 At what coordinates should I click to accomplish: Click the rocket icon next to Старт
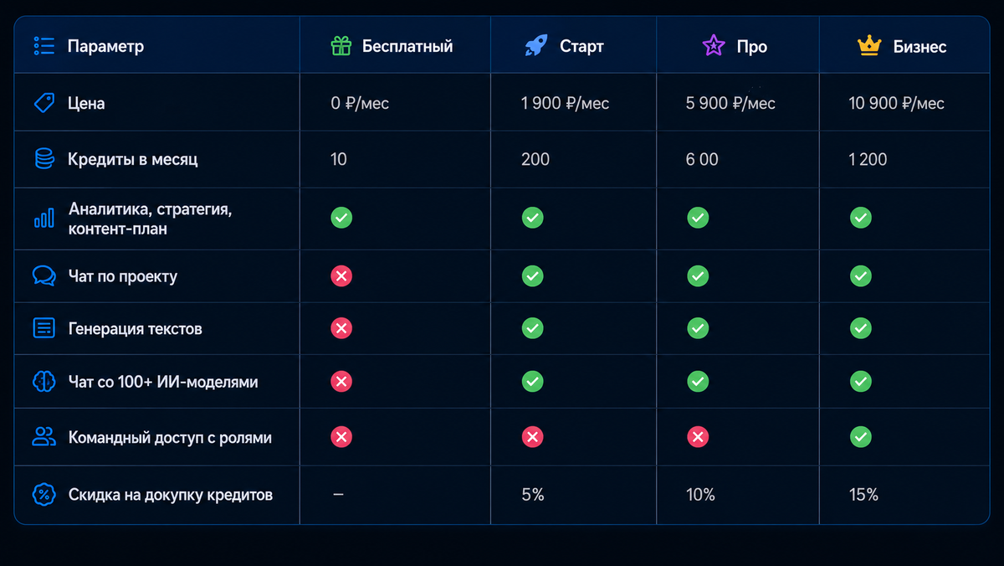coord(536,46)
